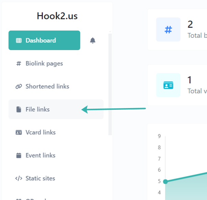Click the Biolink pages hash icon
207x200 pixels.
tap(19, 63)
